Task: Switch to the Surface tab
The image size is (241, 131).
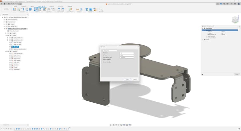Action: point(24,6)
